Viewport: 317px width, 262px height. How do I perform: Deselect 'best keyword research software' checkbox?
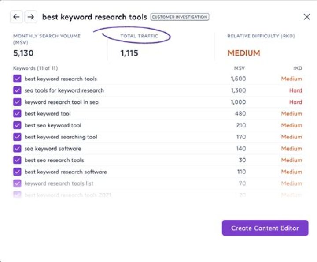pyautogui.click(x=17, y=172)
